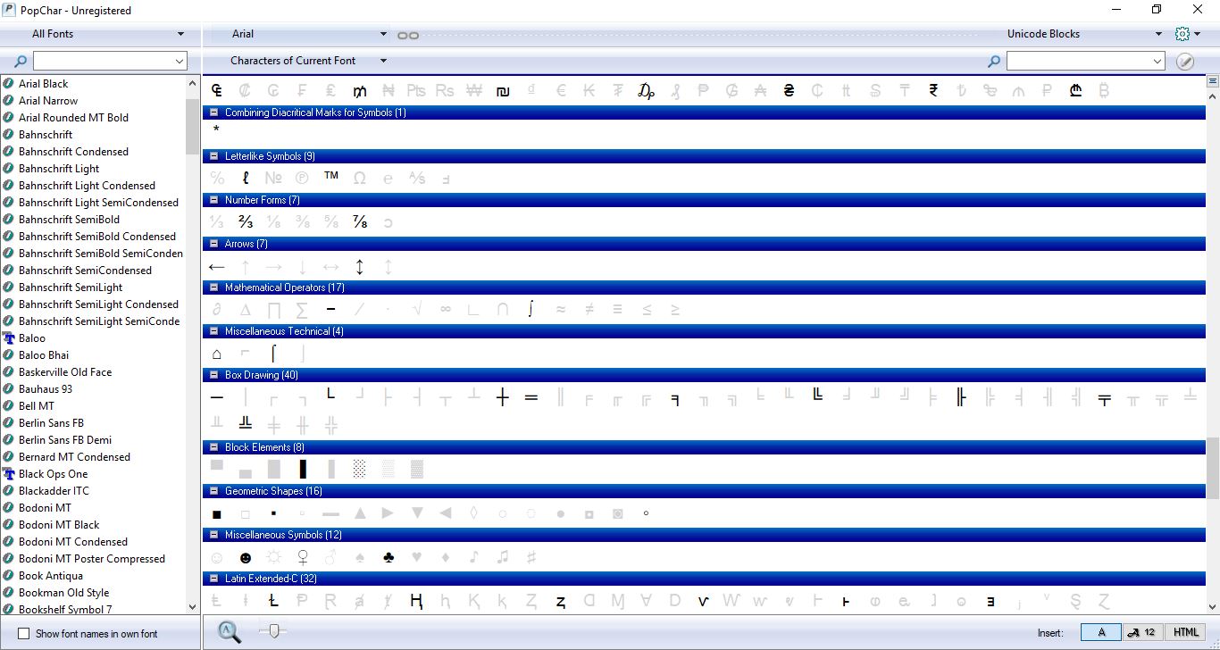Screen dimensions: 1220x650
Task: Select the trademark ™ character
Action: point(330,177)
